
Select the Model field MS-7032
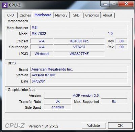coord(61,34)
